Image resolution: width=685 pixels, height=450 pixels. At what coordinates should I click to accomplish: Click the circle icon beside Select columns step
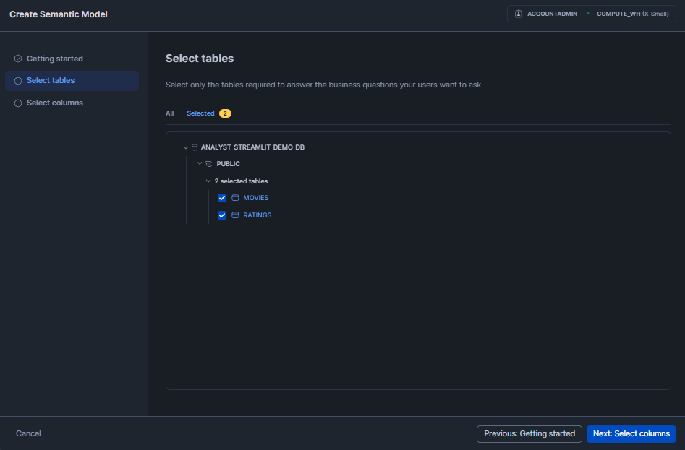(17, 103)
